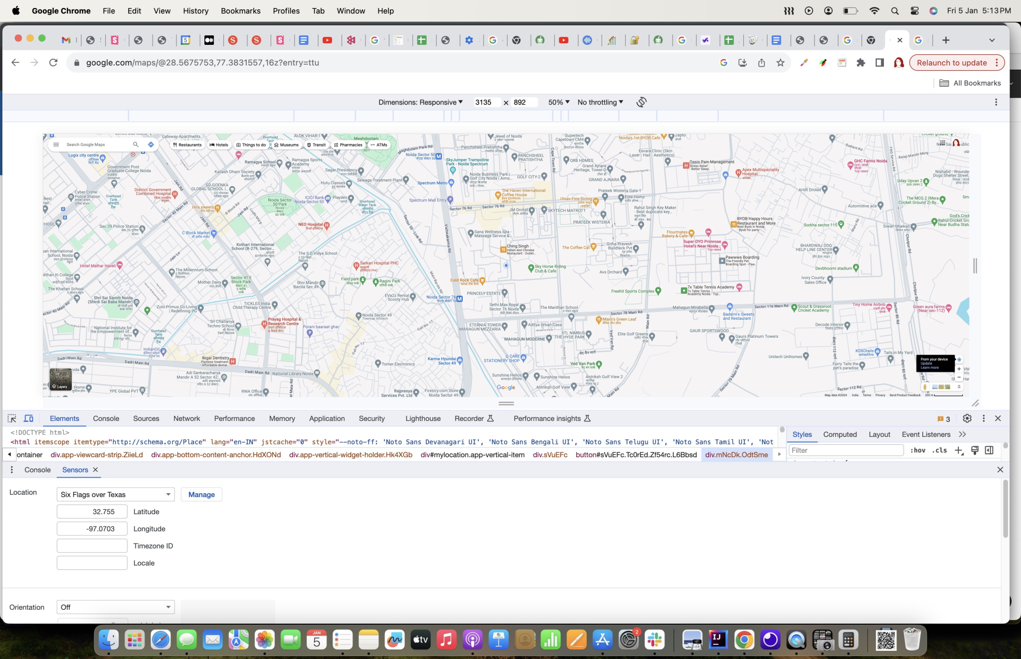Bookmark this page with star icon
The image size is (1021, 659).
(780, 63)
